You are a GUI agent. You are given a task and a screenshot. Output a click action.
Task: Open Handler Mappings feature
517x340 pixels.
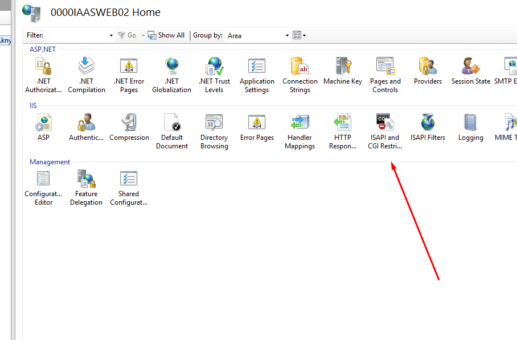click(x=299, y=131)
